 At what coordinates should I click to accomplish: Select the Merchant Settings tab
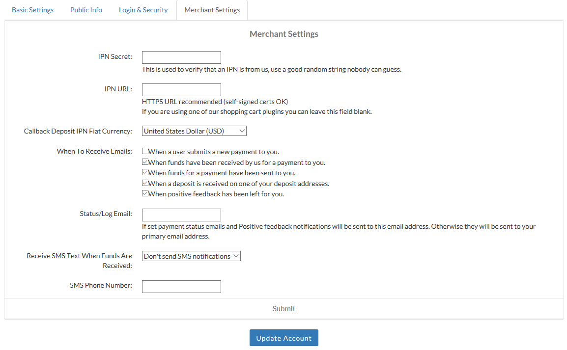pos(212,10)
